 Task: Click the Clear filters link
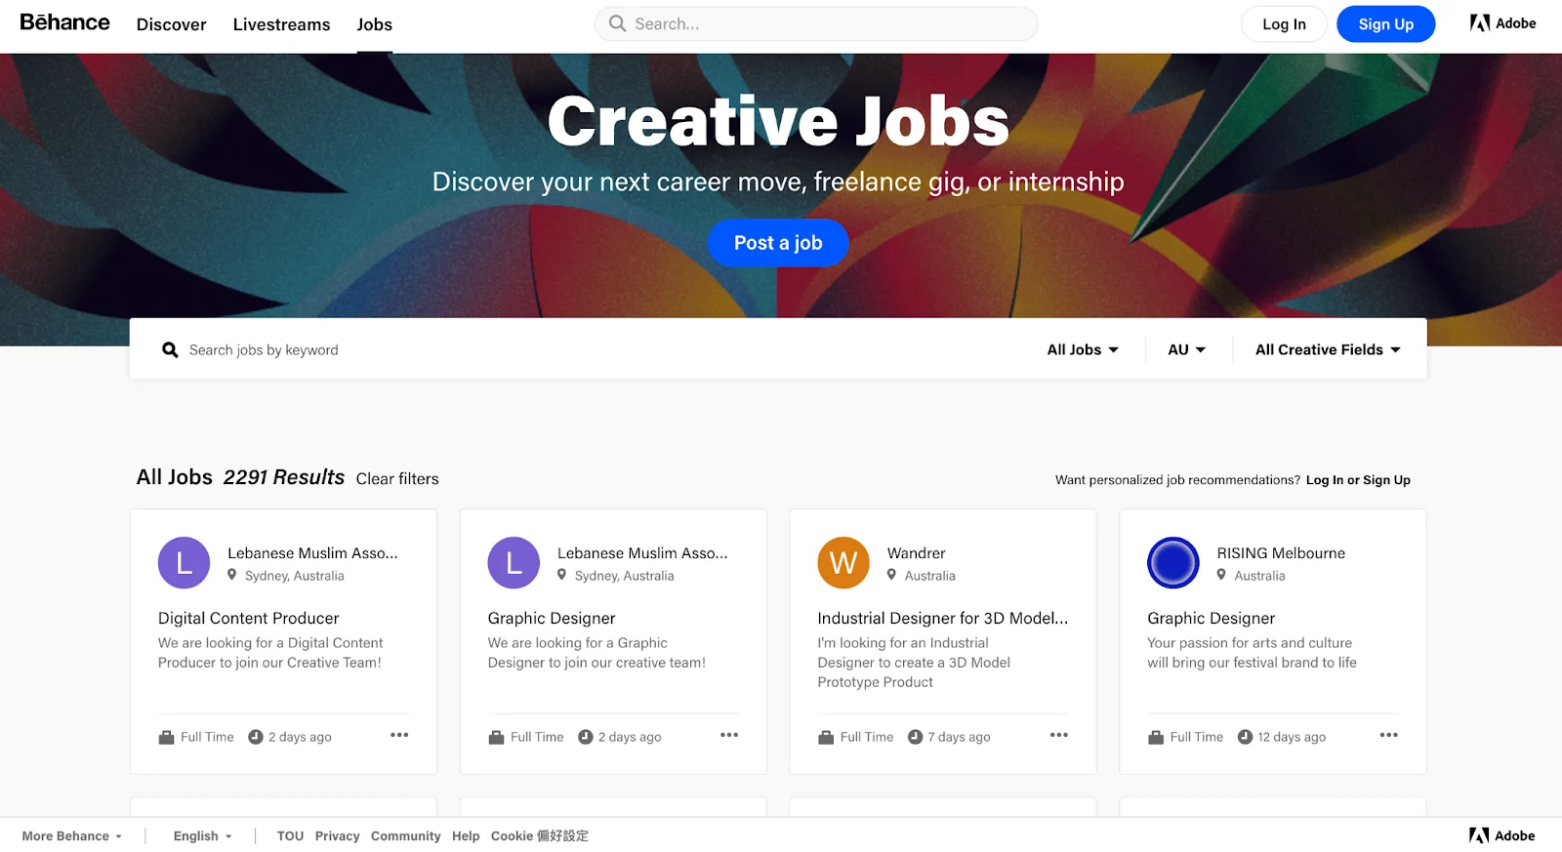(397, 479)
